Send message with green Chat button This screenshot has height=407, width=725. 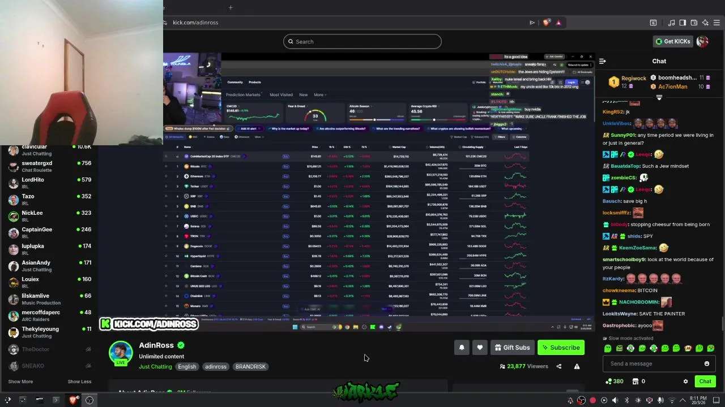click(705, 382)
